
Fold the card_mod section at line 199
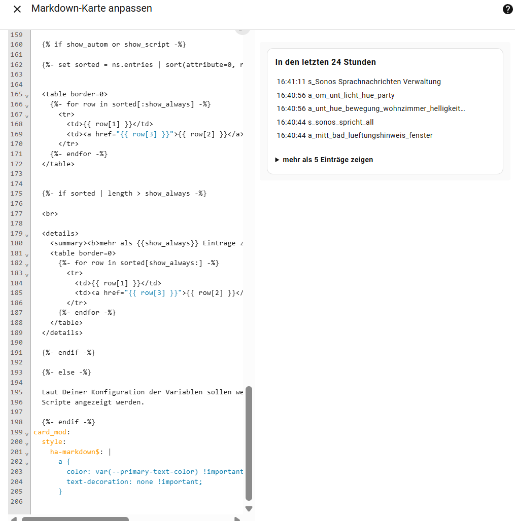coord(26,433)
